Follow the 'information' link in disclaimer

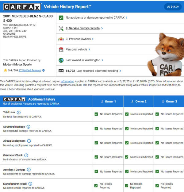tap(67, 81)
